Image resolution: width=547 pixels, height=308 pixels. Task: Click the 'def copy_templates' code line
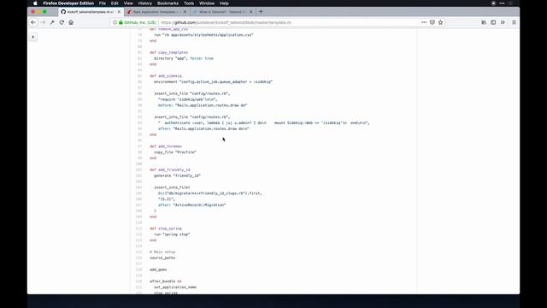click(169, 52)
